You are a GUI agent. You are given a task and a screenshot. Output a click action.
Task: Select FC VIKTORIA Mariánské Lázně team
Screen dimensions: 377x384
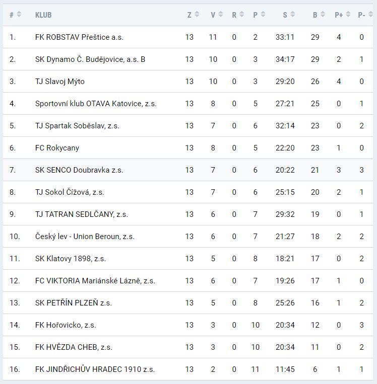95,281
